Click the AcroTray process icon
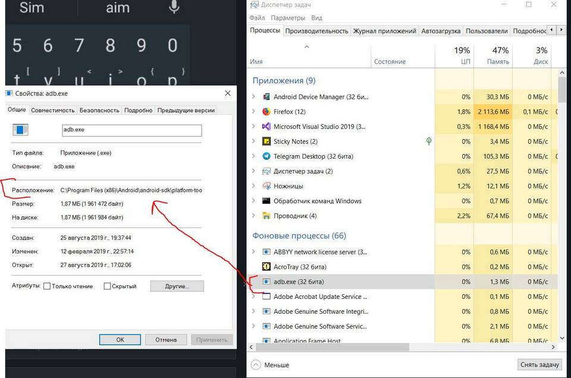 (266, 267)
